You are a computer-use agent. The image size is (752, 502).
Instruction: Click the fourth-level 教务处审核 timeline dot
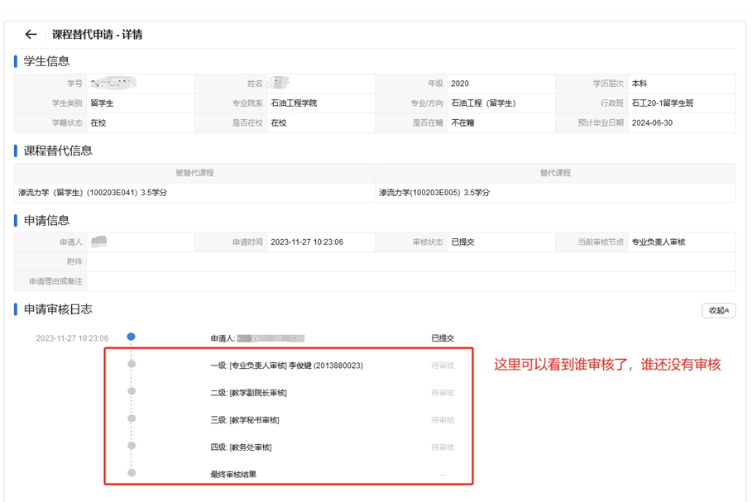tap(131, 446)
